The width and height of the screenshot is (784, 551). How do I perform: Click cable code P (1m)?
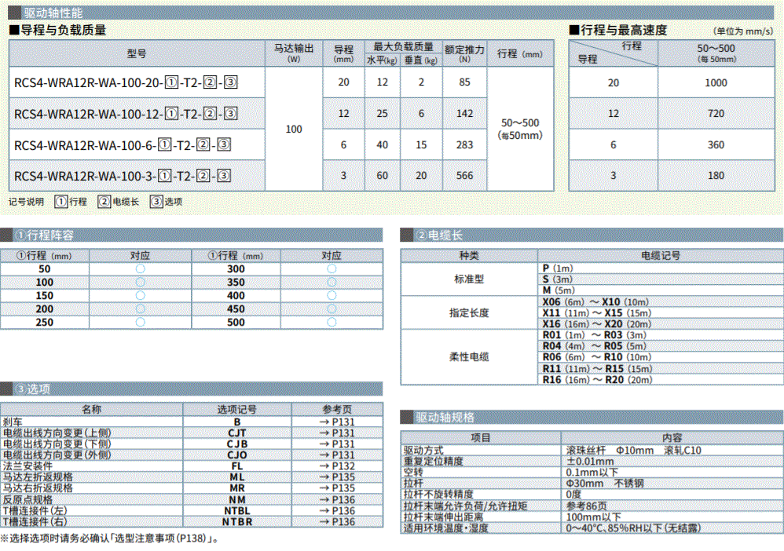coord(558,268)
